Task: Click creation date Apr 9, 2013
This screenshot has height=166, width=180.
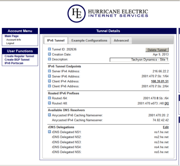Action: click(x=161, y=54)
